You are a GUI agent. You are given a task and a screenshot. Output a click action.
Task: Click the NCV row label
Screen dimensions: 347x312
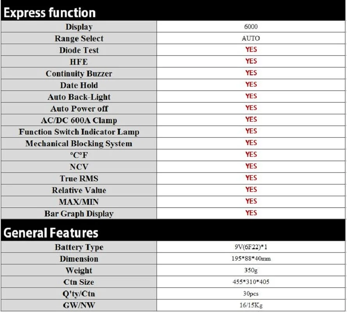pos(79,167)
